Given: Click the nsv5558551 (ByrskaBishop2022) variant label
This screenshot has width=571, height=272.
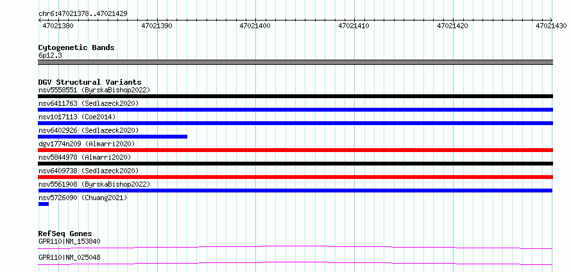Looking at the screenshot, I should pyautogui.click(x=94, y=90).
